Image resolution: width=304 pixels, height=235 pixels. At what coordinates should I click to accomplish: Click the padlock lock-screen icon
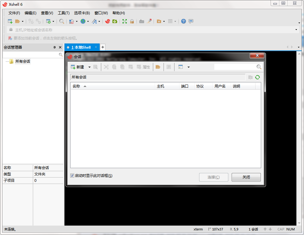[x=132, y=21]
